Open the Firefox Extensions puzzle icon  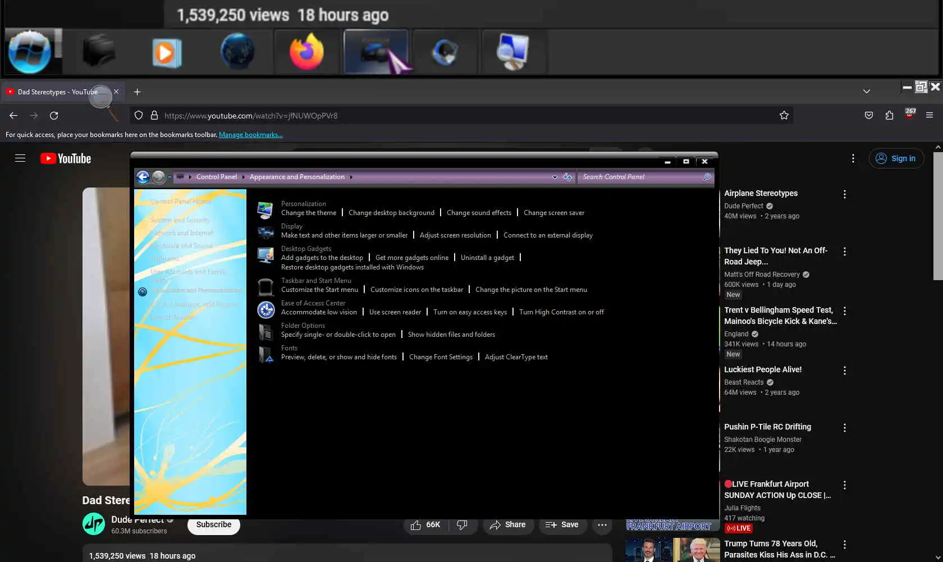(x=889, y=116)
